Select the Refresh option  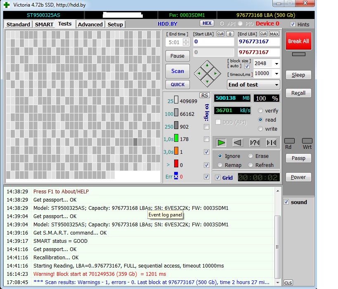tap(250, 165)
